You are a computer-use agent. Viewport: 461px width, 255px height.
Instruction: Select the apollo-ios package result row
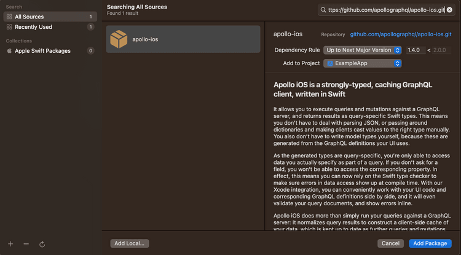[x=183, y=39]
